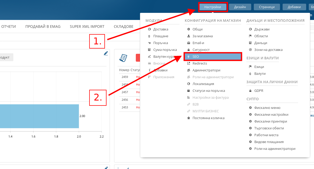Choose Redirects in the settings menu
Image resolution: width=314 pixels, height=169 pixels.
[200, 63]
